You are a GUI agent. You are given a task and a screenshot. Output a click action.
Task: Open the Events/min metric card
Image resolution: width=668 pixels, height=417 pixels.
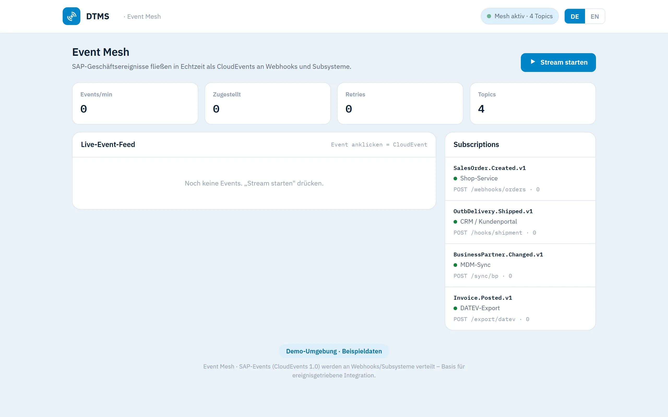coord(135,103)
